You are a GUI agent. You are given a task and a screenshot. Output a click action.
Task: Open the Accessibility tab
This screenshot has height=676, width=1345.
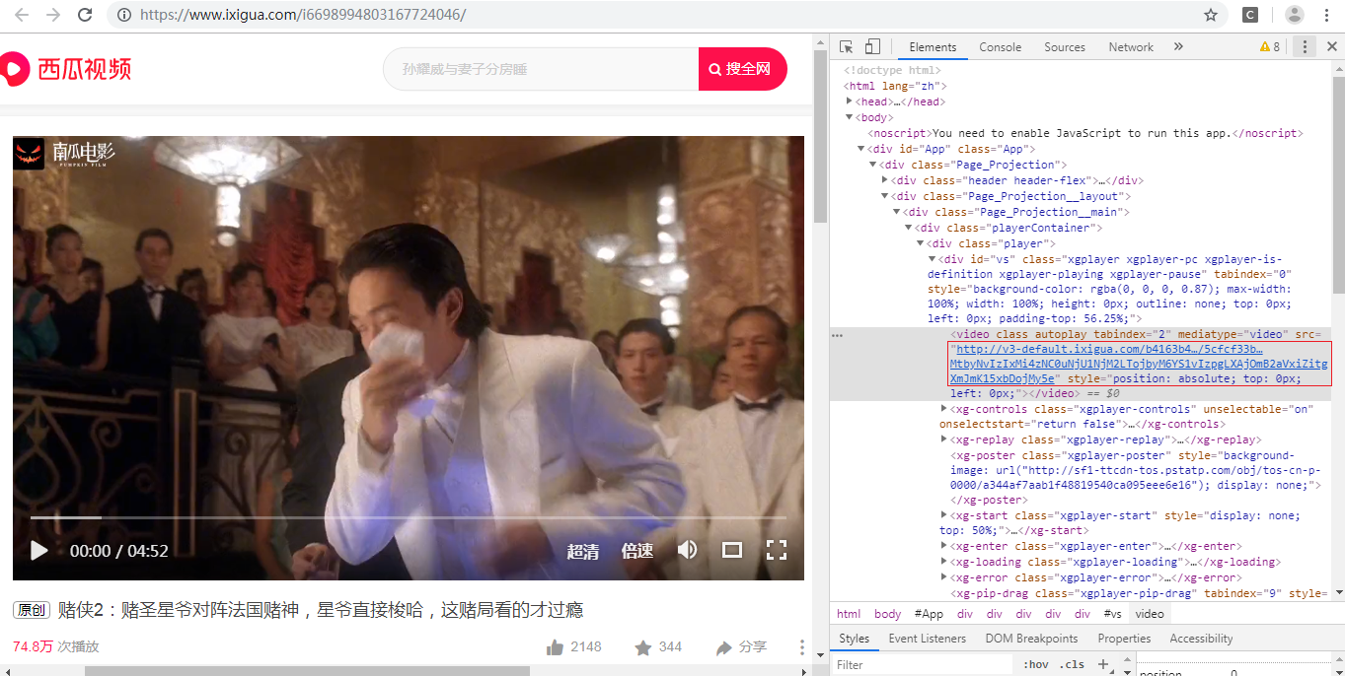click(1201, 639)
